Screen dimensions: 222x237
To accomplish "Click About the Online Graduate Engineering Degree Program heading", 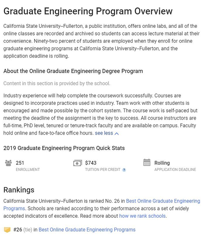I will coord(73,71).
